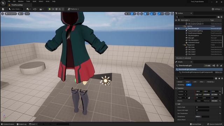Click the Stop simulation square button
Viewport: 224px width, 126px height.
point(56,9)
